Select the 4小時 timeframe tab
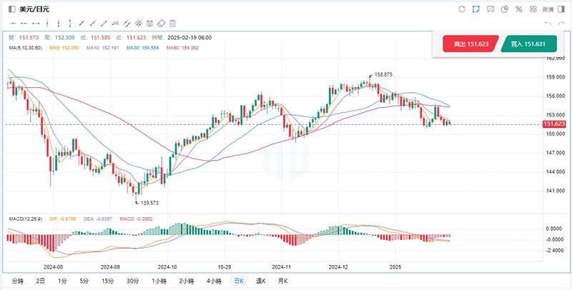572x290 pixels. (x=214, y=281)
